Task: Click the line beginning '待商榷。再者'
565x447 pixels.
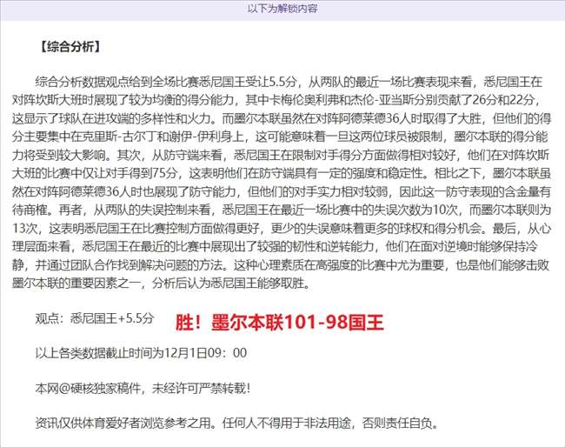Action: tap(282, 210)
